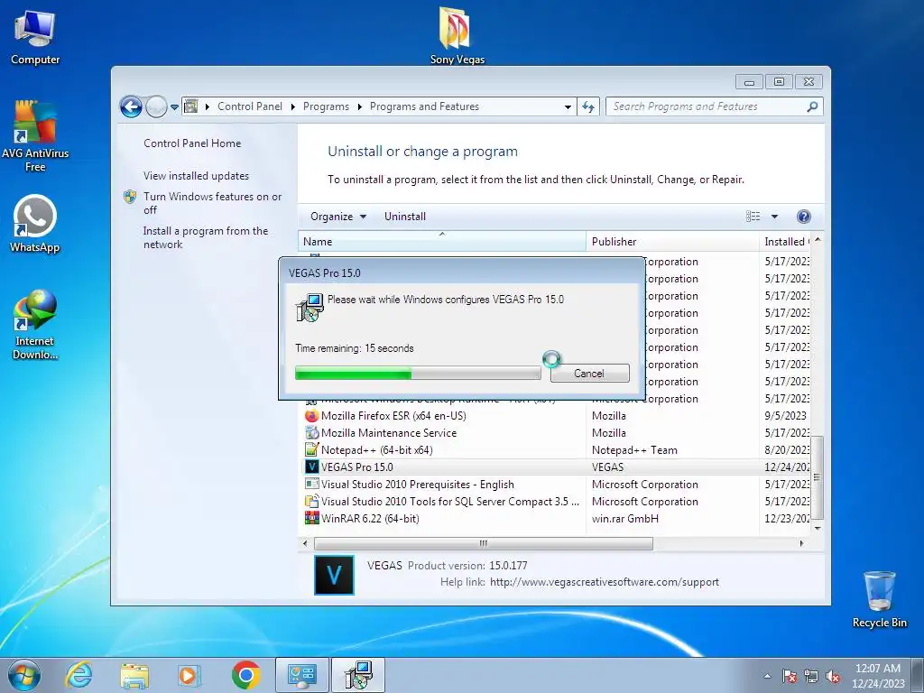
Task: Click Notepad++ Team publisher cell
Action: 634,449
